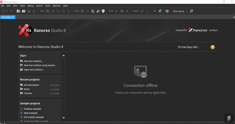Open the Plain layout dropdown

(180, 11)
